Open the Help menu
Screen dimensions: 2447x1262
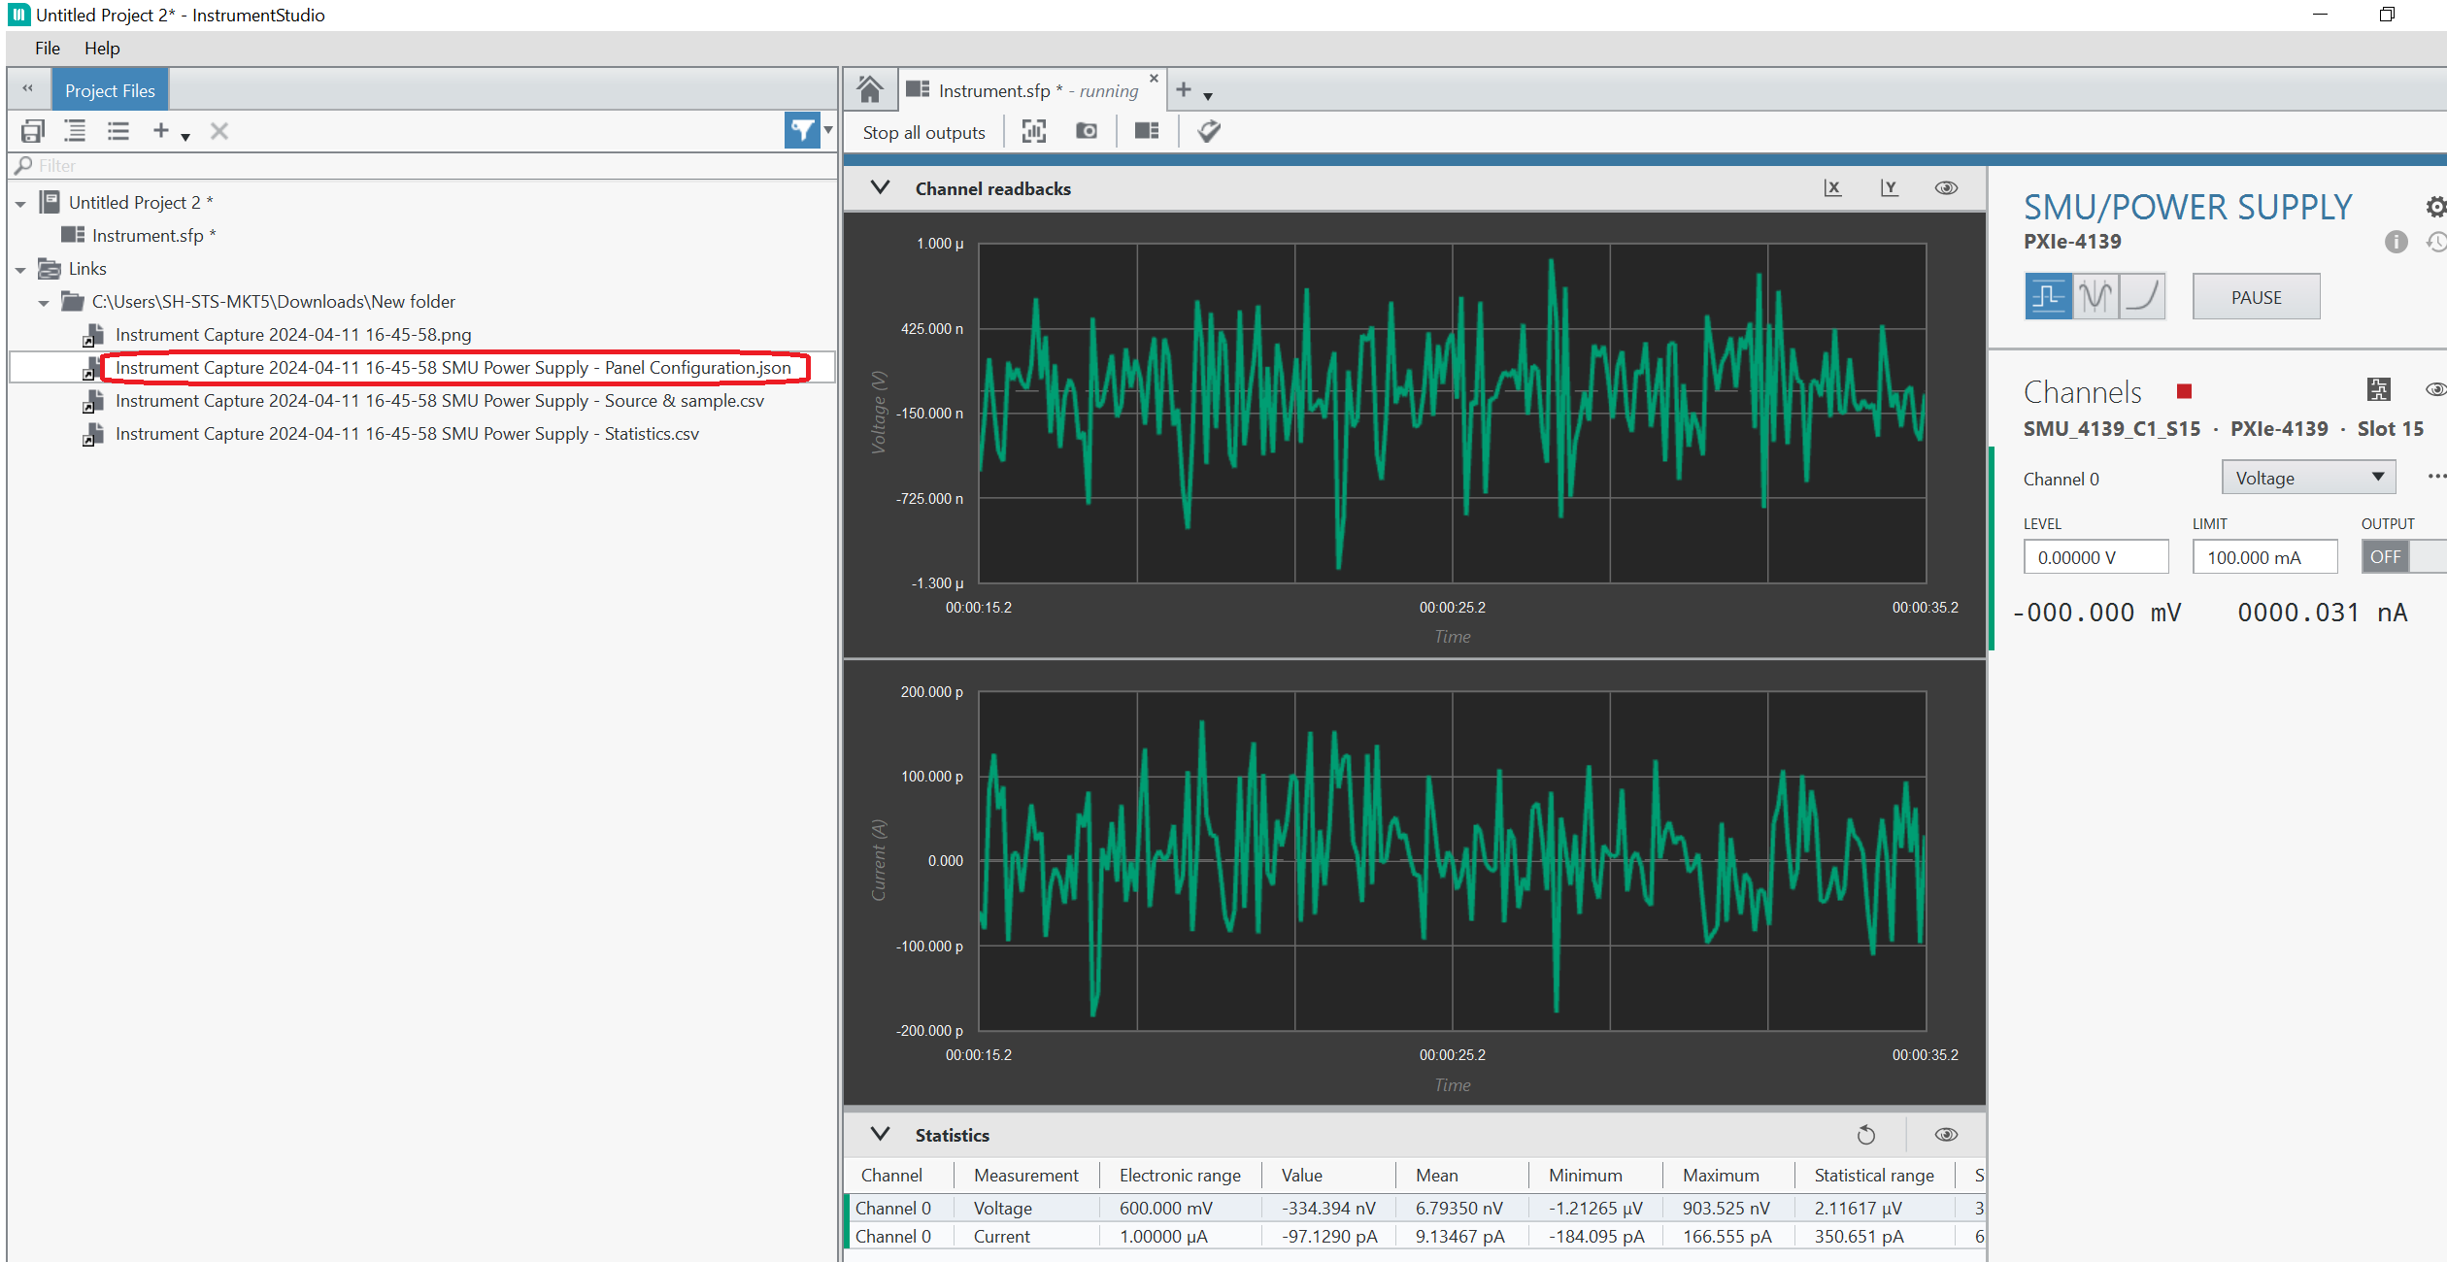click(102, 49)
